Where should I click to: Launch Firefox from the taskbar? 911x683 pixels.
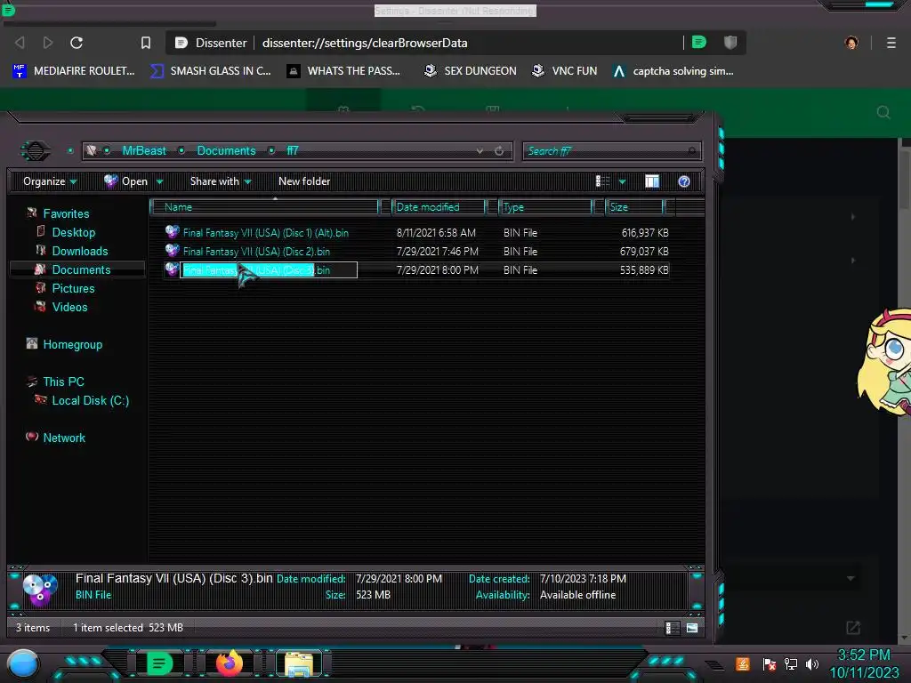pos(230,663)
